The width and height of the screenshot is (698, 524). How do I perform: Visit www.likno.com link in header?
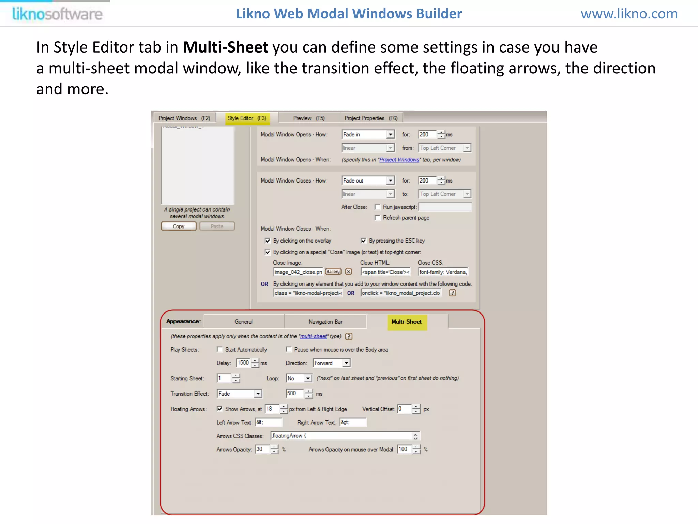click(x=629, y=14)
